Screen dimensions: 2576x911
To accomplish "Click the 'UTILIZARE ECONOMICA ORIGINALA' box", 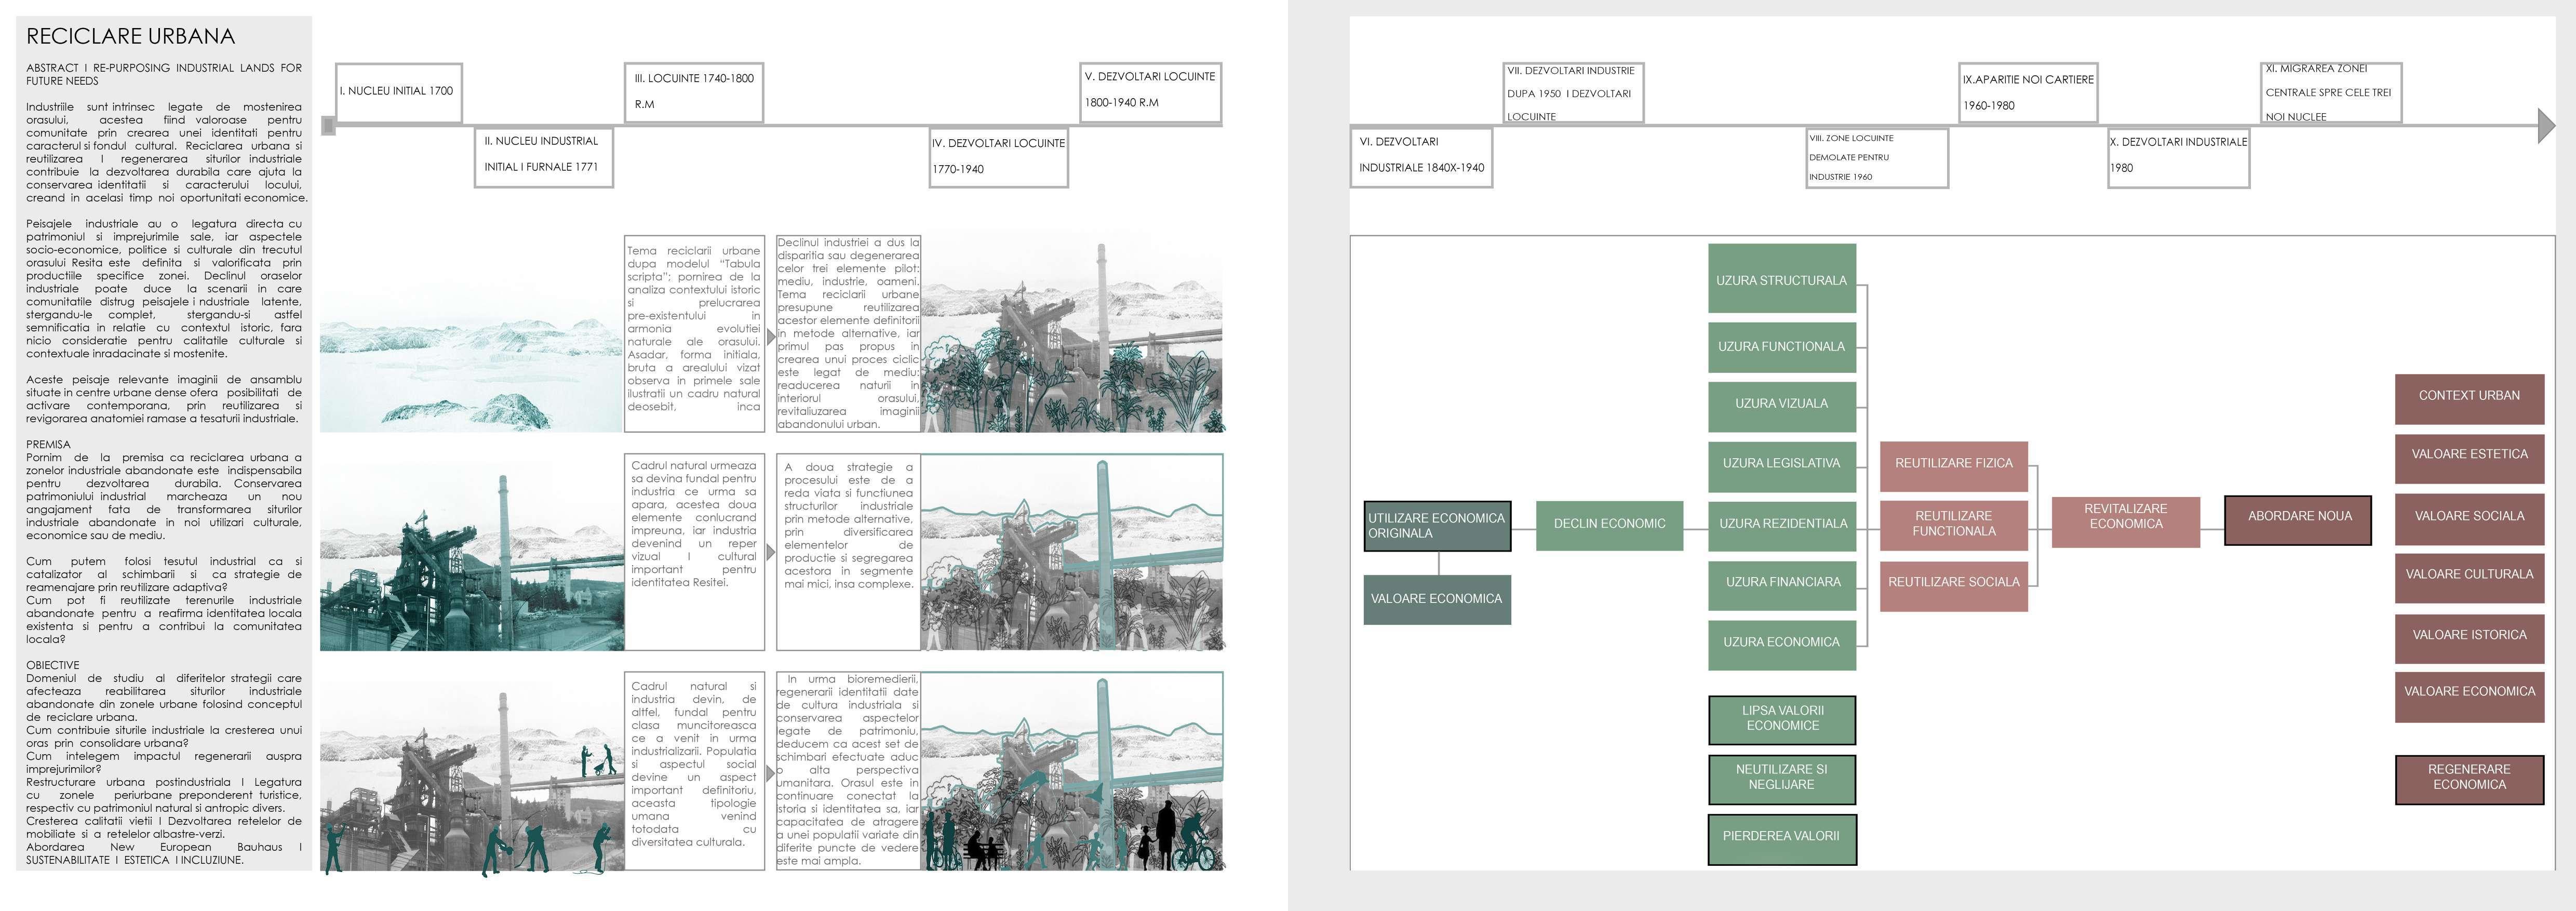I will tap(1437, 526).
